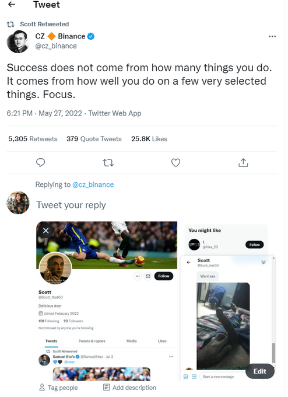Screen dimensions: 288x397
Task: Open the @cz_binance mention link
Action: click(x=93, y=184)
